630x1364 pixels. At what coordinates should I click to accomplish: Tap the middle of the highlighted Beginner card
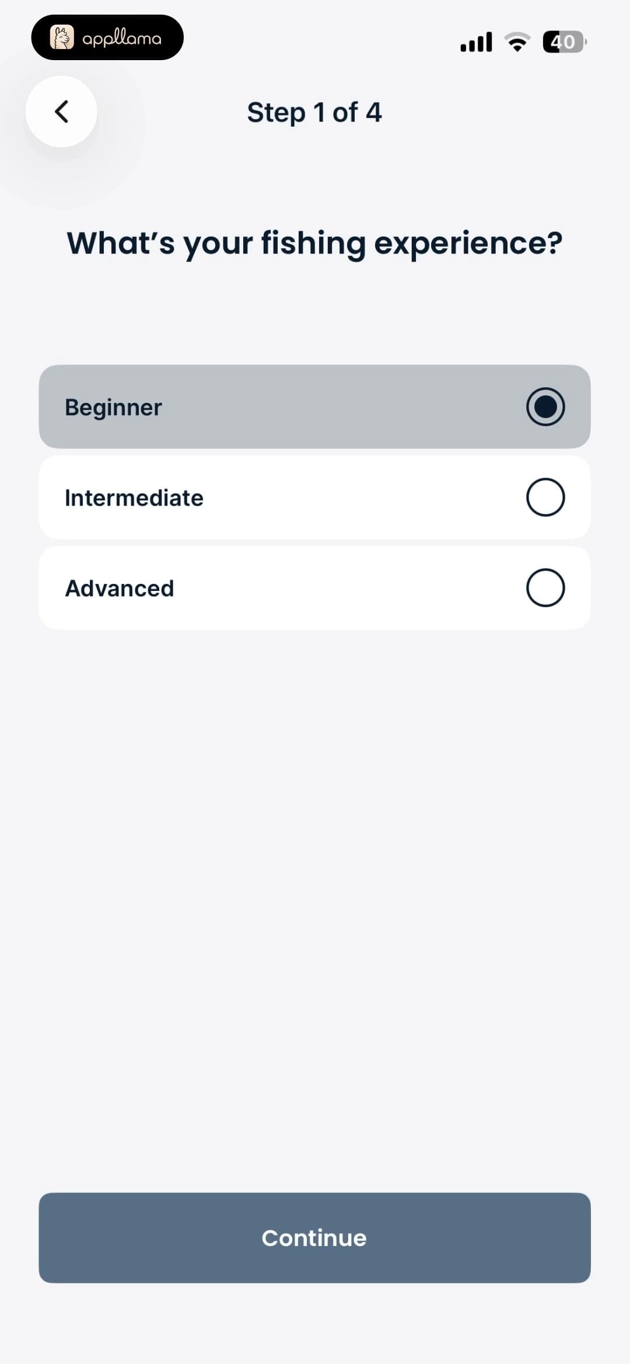[x=314, y=406]
